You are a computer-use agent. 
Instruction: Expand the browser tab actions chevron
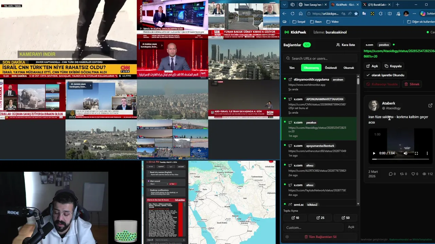click(x=284, y=5)
